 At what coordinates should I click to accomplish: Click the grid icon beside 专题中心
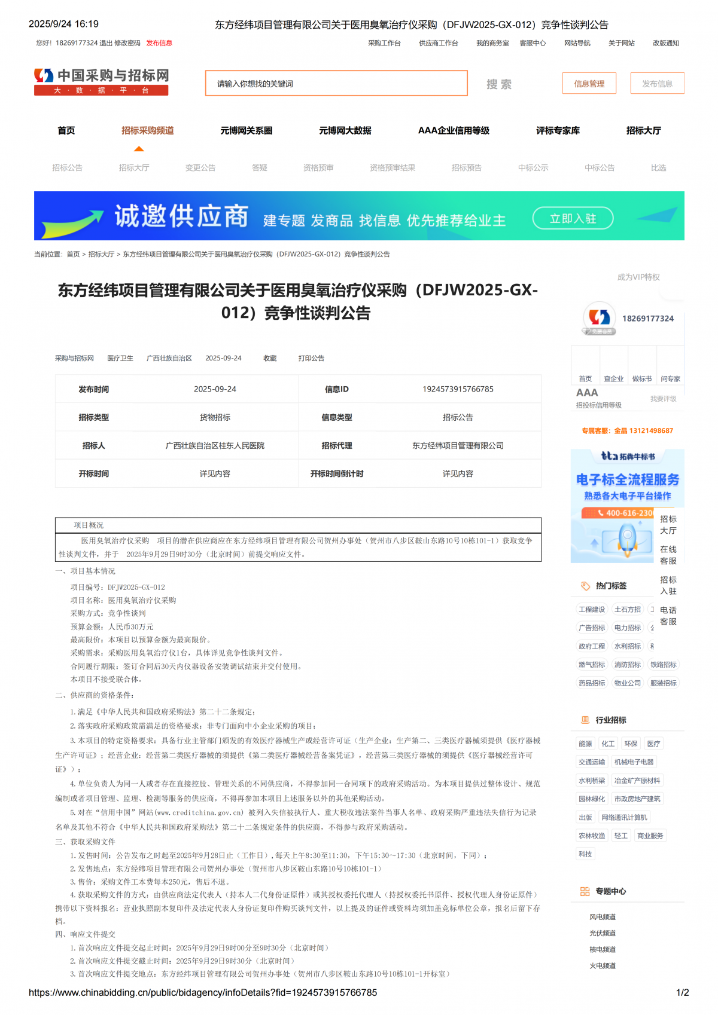click(x=585, y=891)
